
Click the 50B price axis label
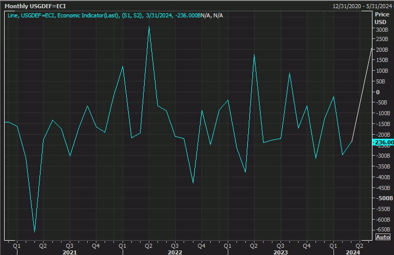point(381,81)
